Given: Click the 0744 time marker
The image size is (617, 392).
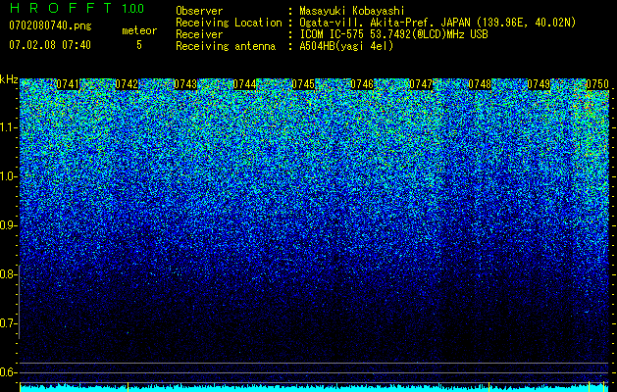Looking at the screenshot, I should 244,84.
